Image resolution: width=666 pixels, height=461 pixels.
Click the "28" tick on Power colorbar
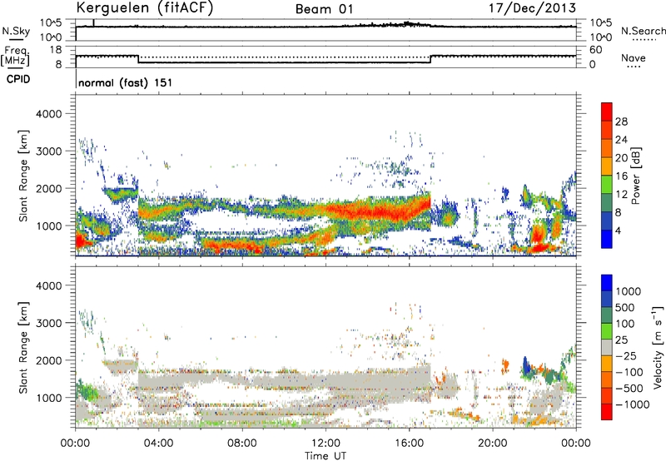(621, 121)
